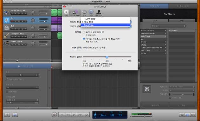Choose RockFrog from the audio output menu

click(x=105, y=25)
